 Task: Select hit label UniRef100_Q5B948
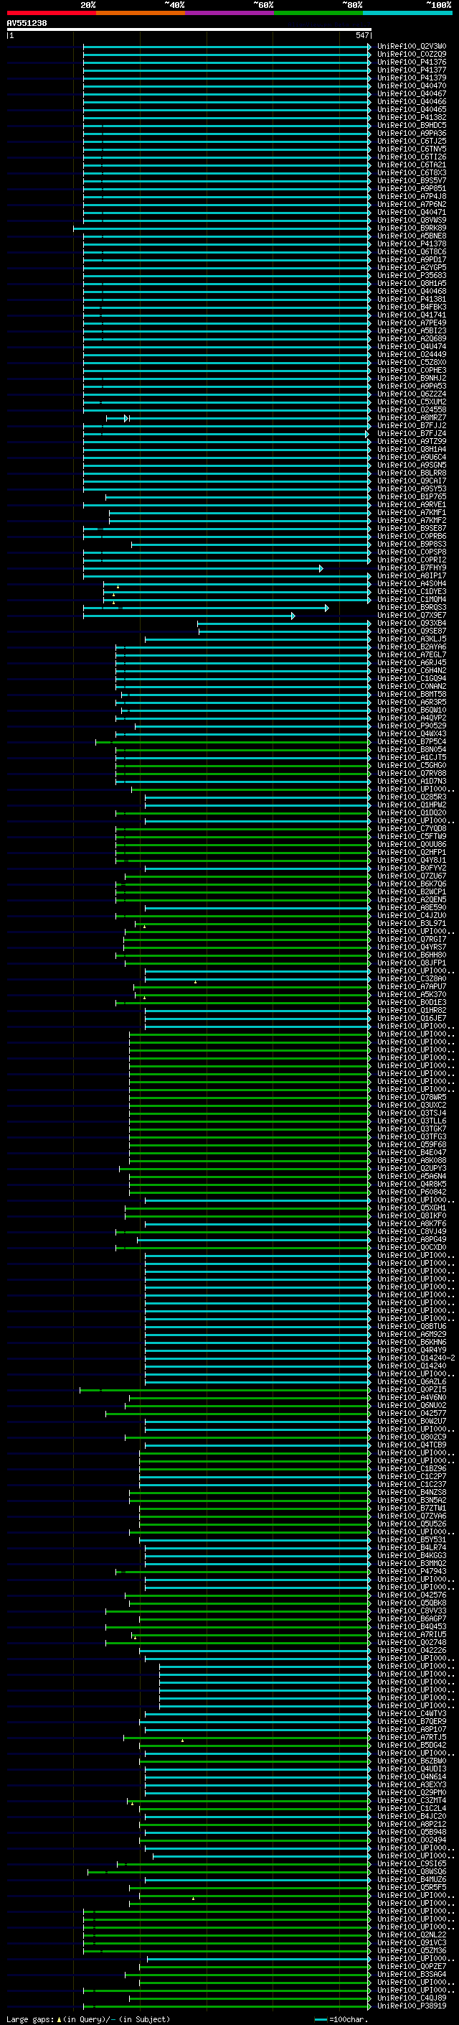point(412,1832)
